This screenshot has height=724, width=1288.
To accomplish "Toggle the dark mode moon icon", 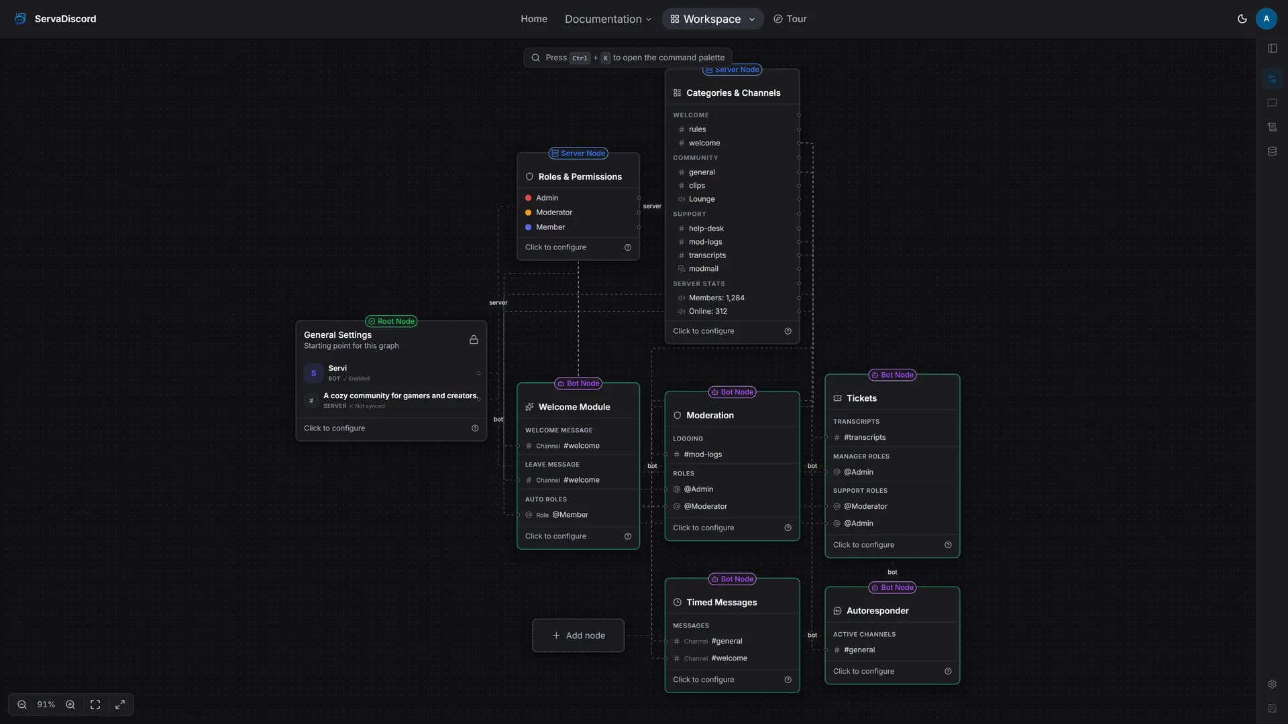I will (1242, 19).
